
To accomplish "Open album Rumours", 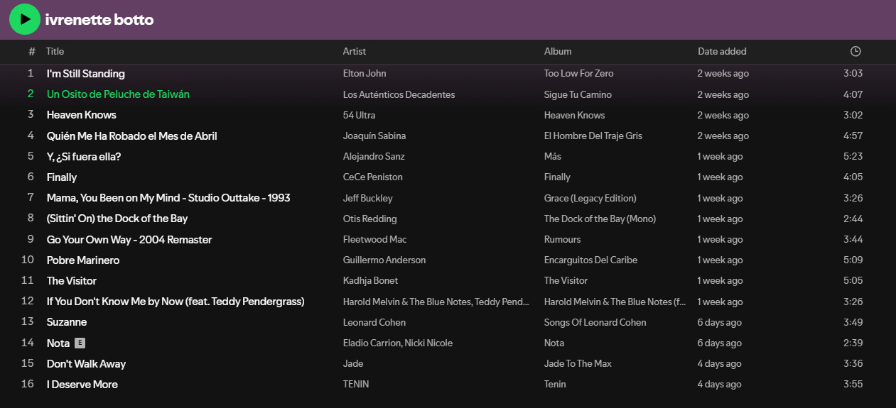I will coord(563,240).
